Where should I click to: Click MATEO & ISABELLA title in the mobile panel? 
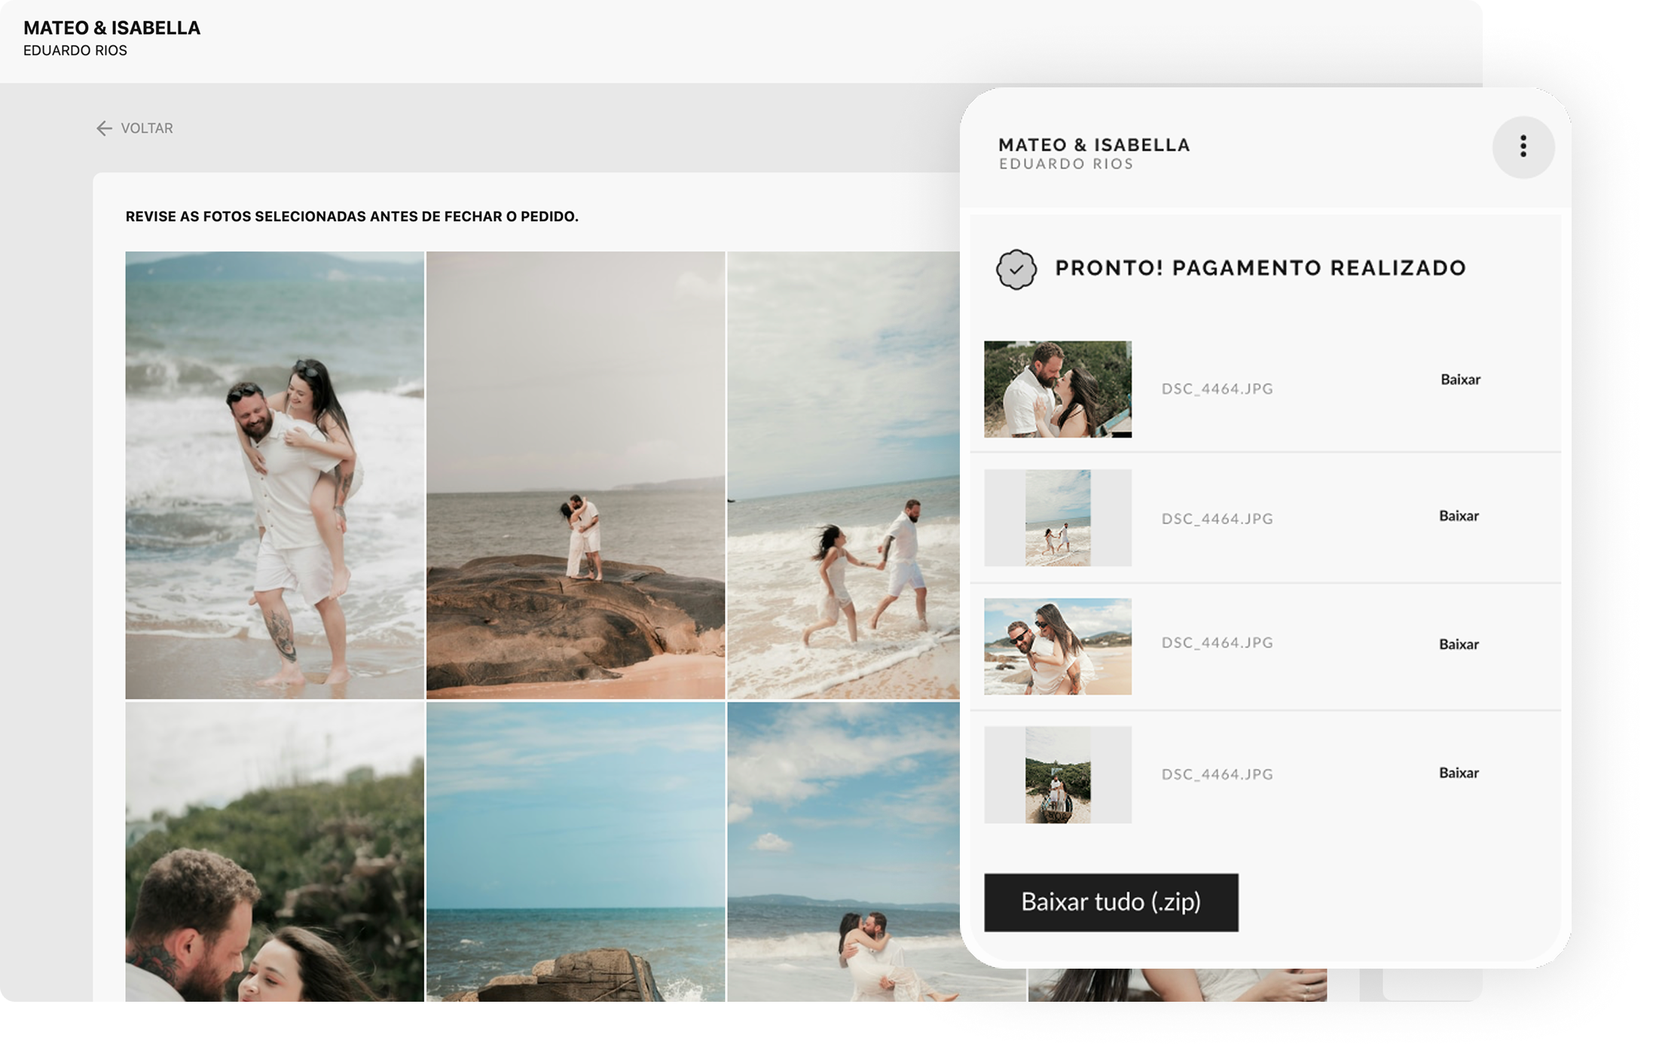(x=1094, y=145)
